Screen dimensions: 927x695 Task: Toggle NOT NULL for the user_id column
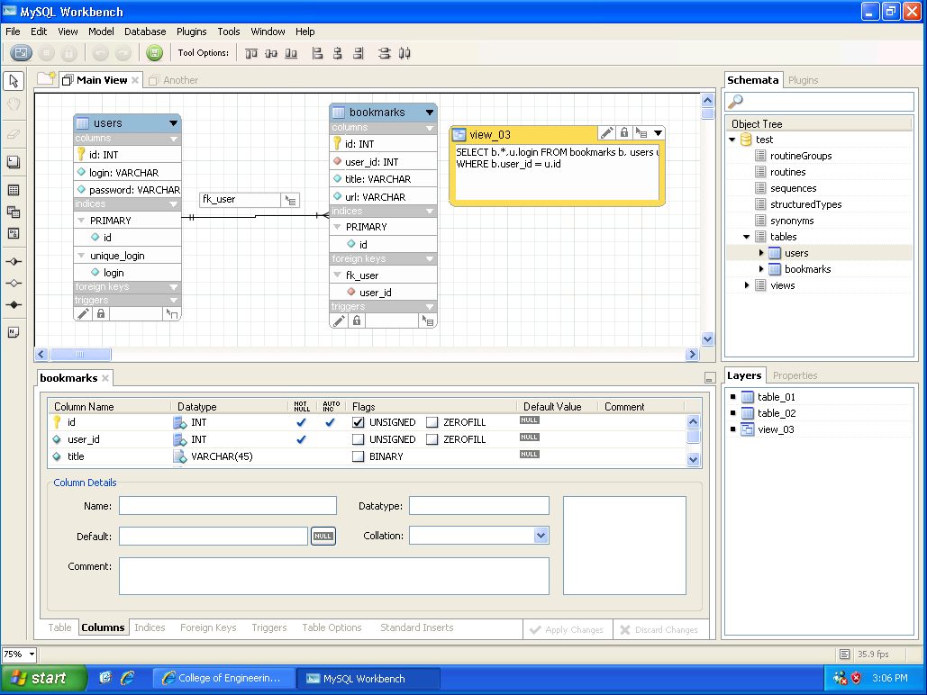(302, 439)
